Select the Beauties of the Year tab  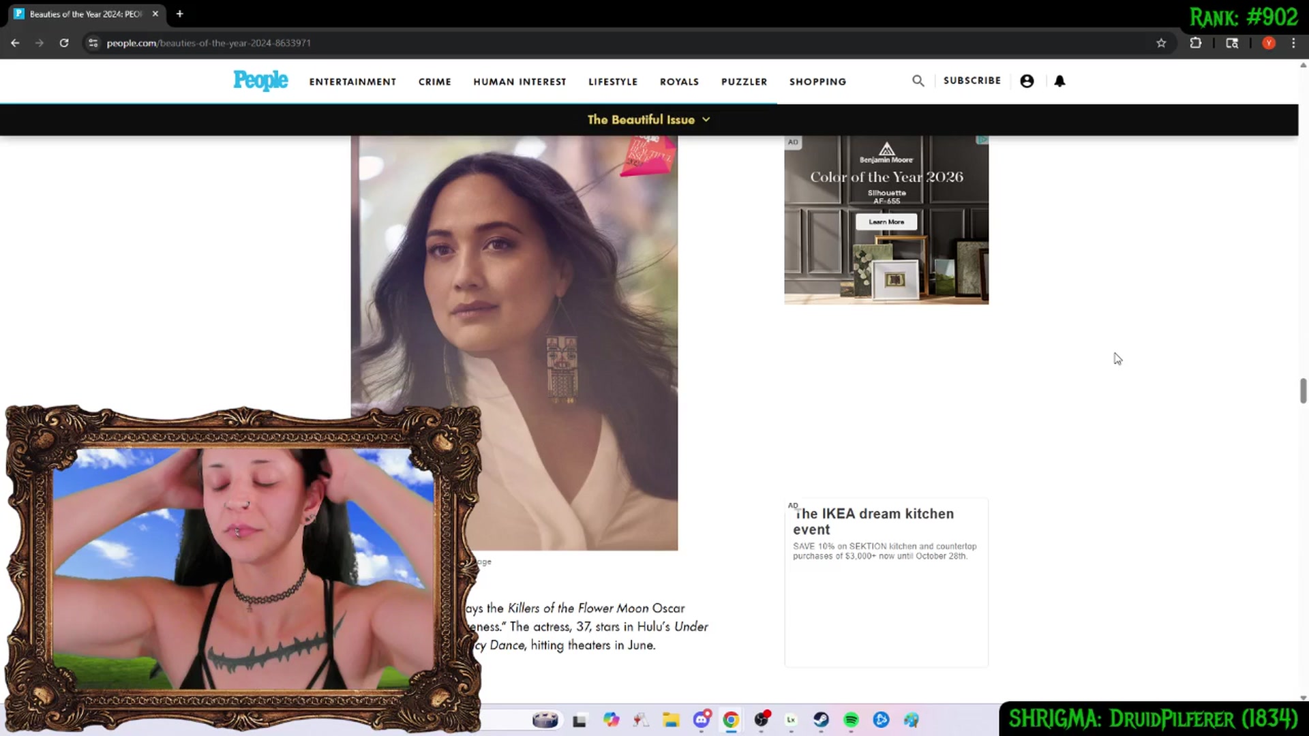[x=87, y=14]
